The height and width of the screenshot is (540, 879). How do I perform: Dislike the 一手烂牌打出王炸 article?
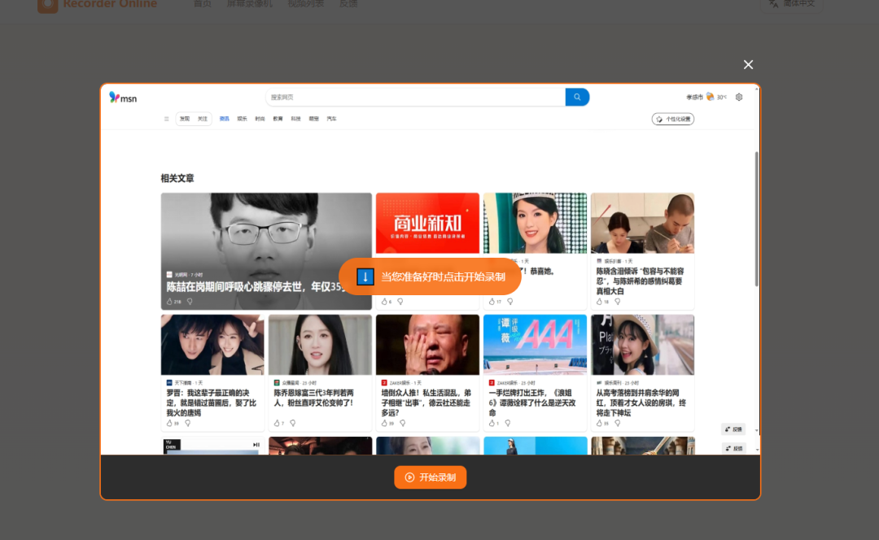coord(508,424)
